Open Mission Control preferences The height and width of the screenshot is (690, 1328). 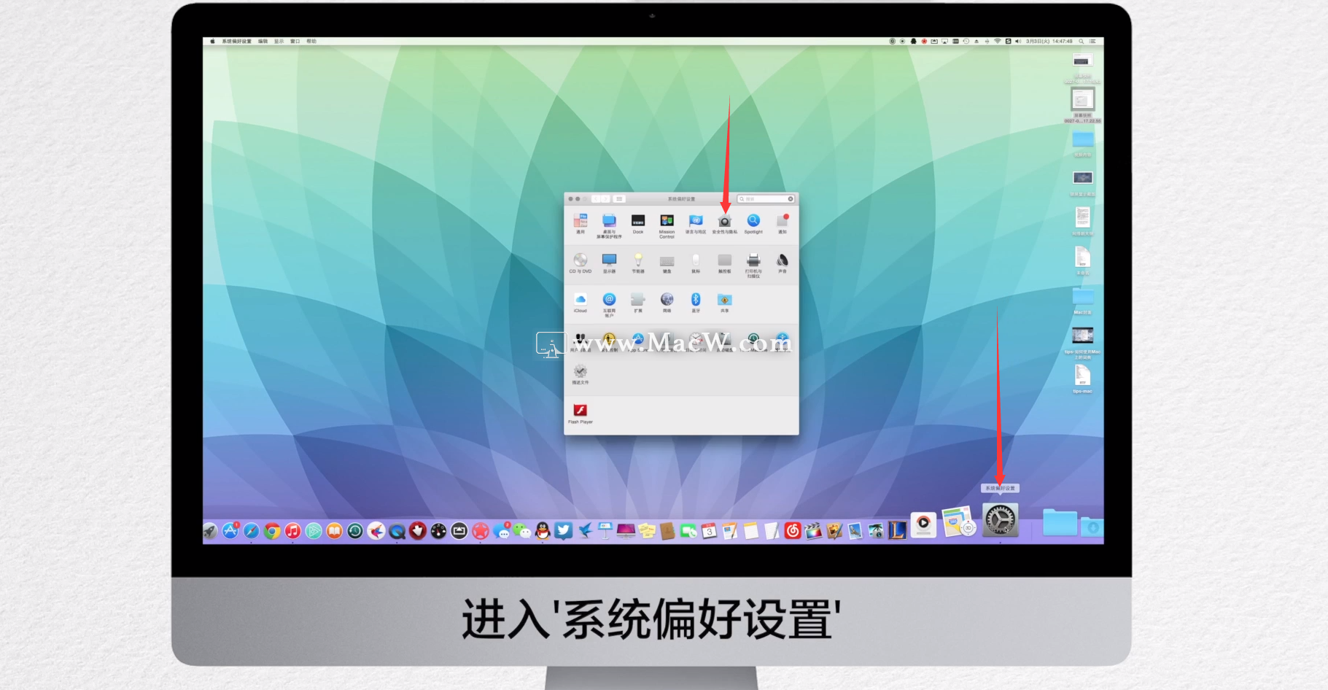(667, 225)
